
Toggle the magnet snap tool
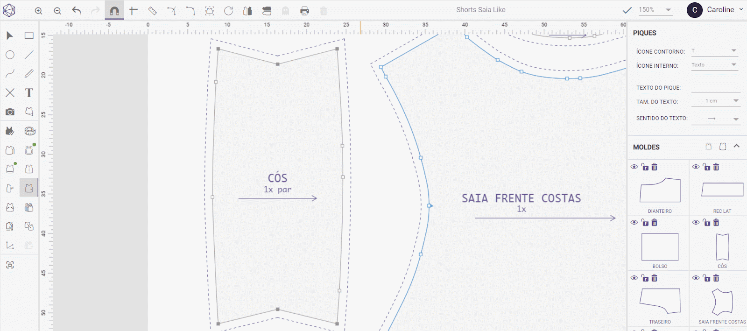[114, 11]
